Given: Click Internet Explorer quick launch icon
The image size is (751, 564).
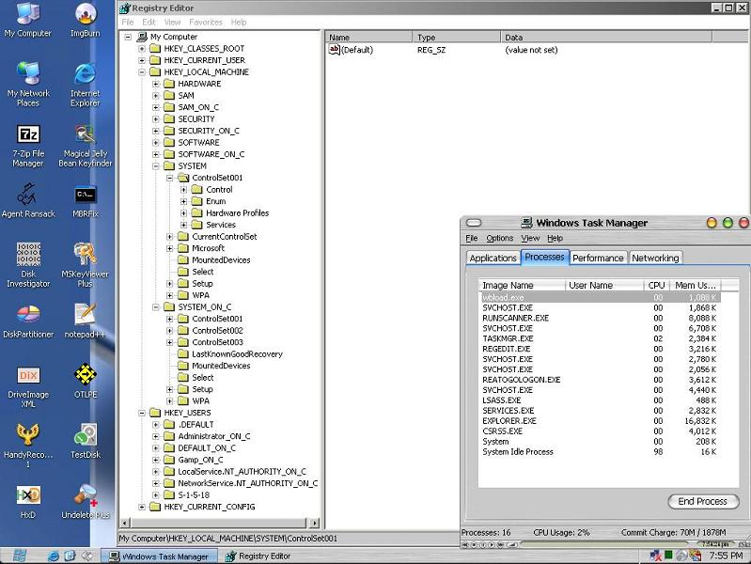Looking at the screenshot, I should tap(54, 556).
